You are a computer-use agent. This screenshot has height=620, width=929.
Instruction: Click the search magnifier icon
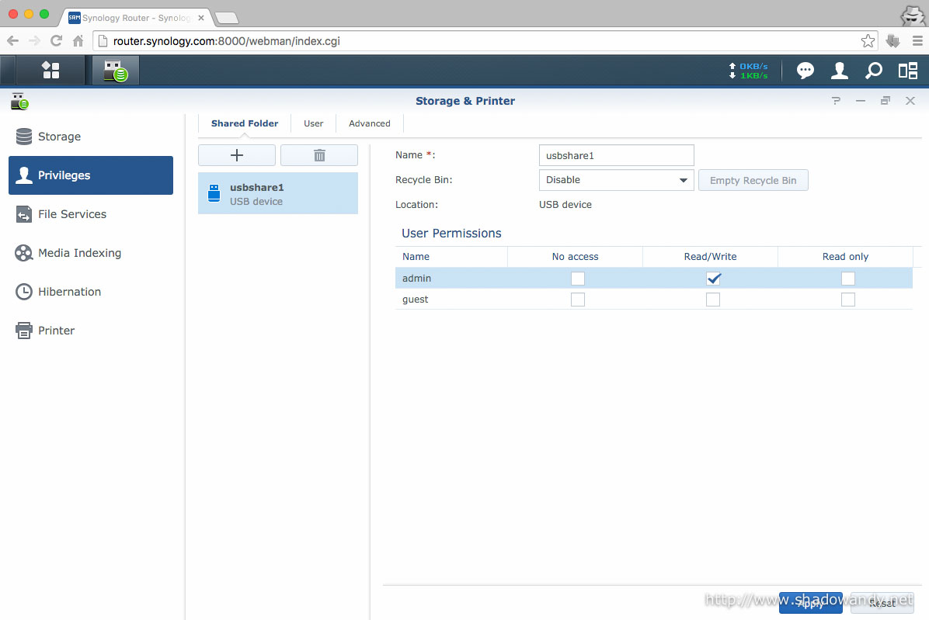(x=874, y=71)
